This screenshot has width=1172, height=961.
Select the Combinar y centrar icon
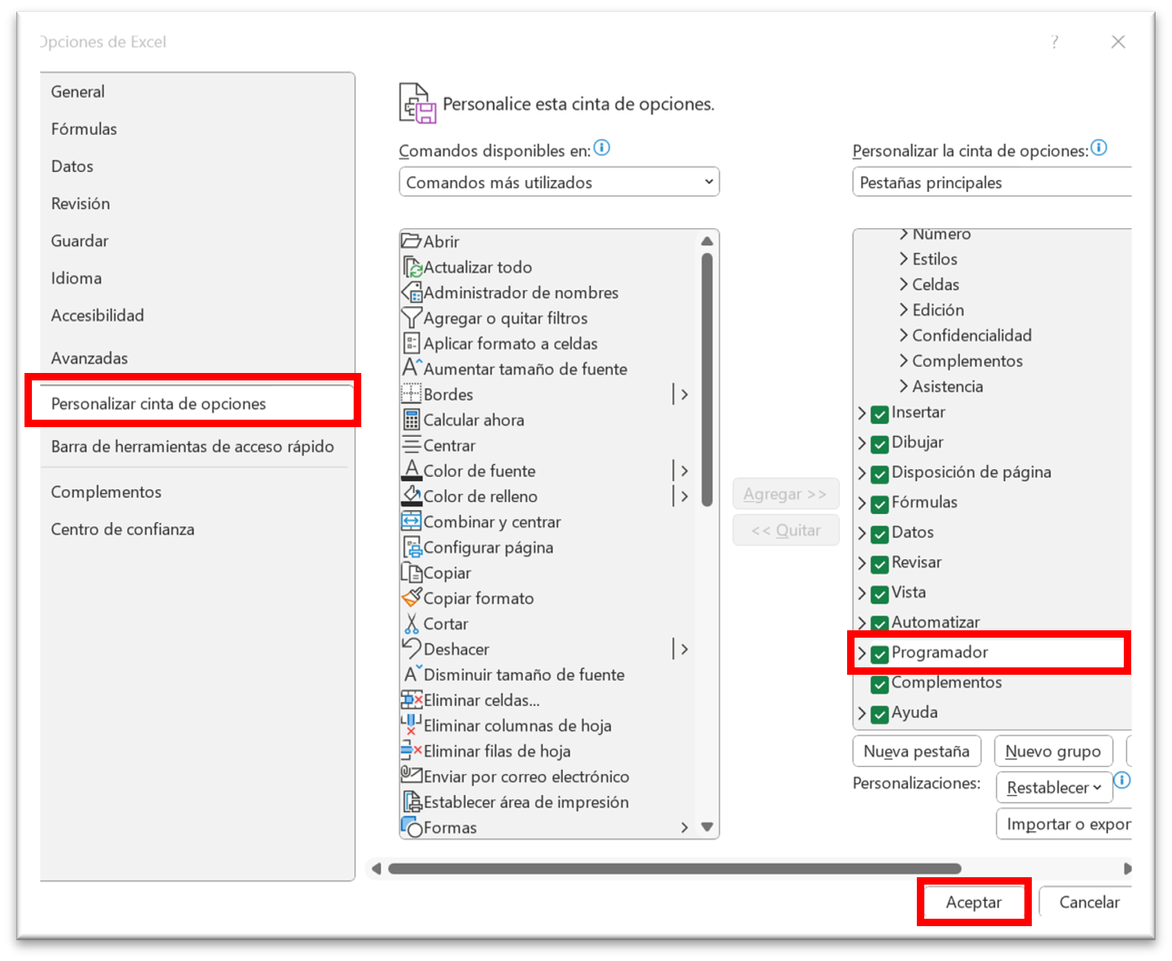click(x=412, y=521)
